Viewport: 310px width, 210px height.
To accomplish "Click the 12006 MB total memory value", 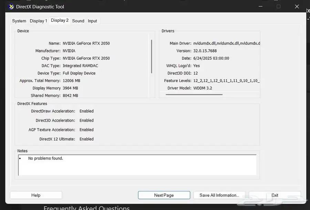I will (71, 81).
